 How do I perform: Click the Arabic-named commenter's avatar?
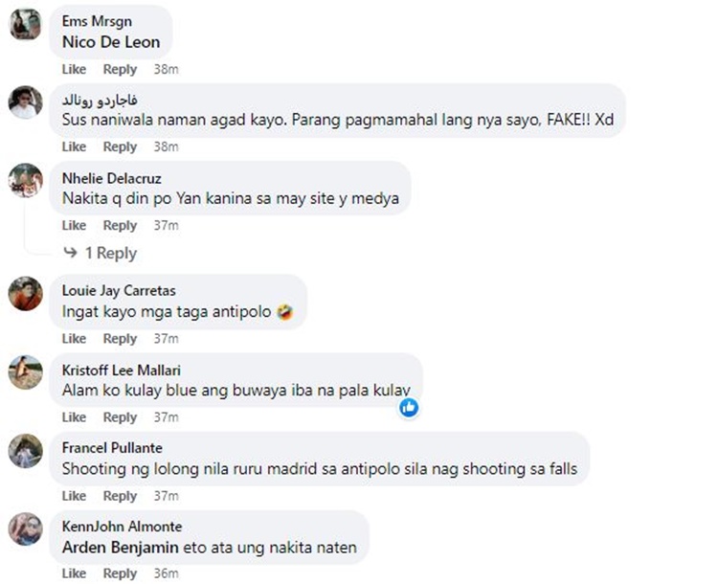[25, 102]
